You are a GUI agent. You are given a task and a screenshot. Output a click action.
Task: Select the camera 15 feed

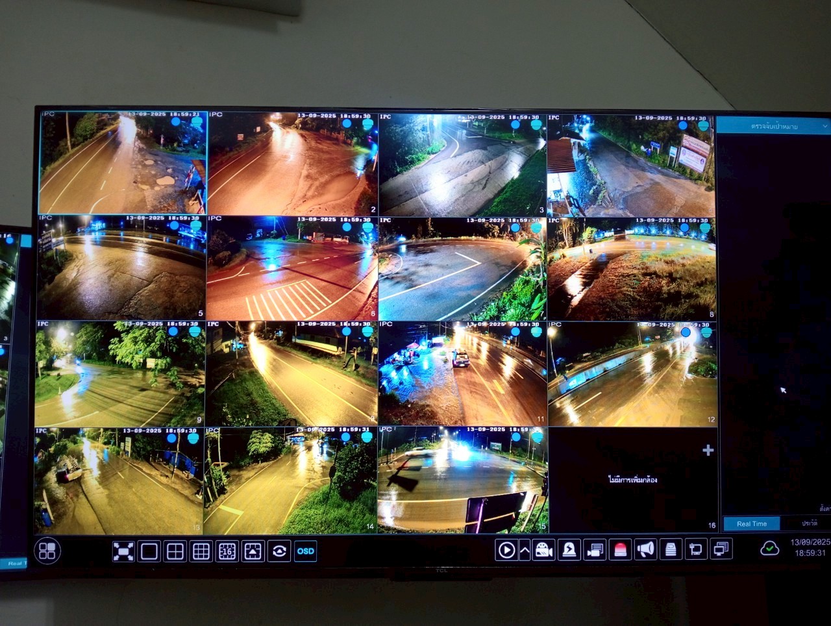(x=462, y=479)
